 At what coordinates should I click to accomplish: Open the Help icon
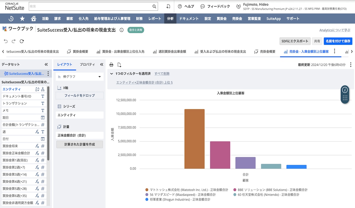click(180, 6)
